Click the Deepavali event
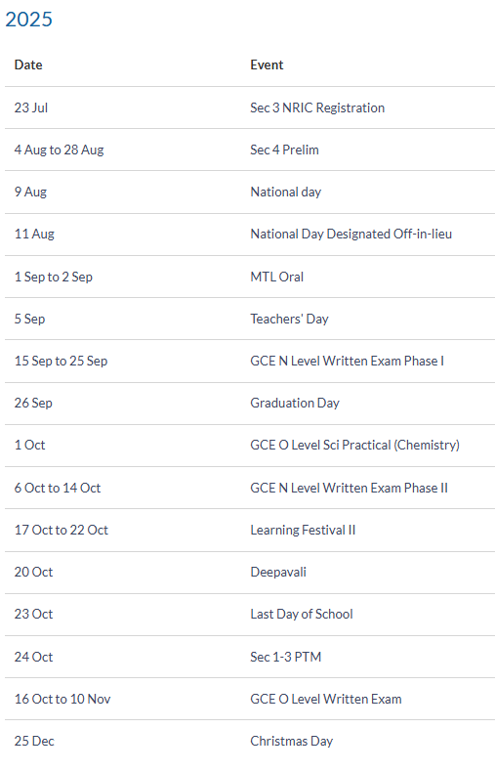This screenshot has height=771, width=495. [278, 572]
